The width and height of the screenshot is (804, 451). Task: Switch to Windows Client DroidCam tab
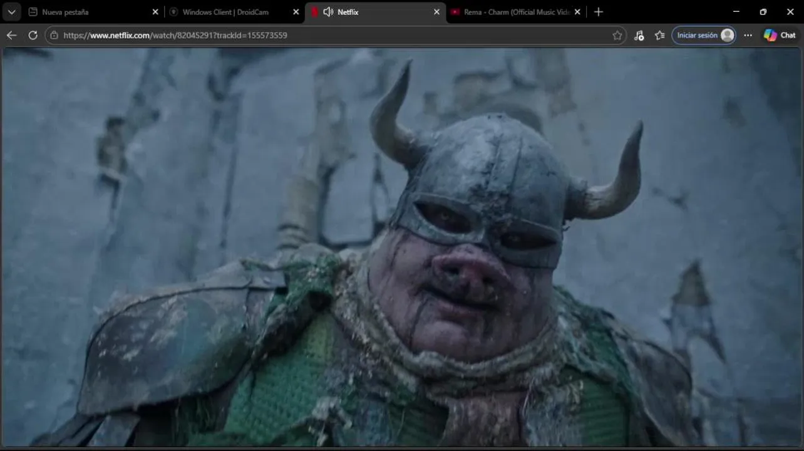(235, 12)
